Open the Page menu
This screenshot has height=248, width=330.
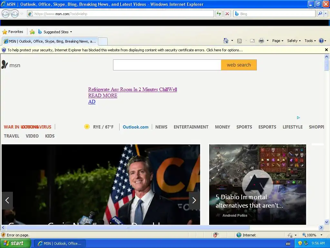click(x=277, y=41)
